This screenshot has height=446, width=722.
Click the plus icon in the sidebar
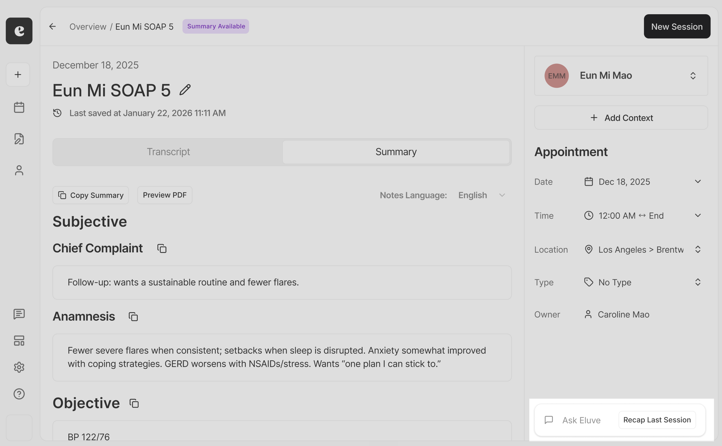pos(18,75)
